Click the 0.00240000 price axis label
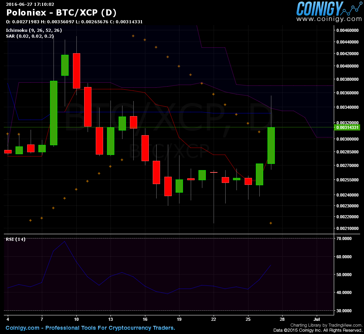 click(x=347, y=195)
